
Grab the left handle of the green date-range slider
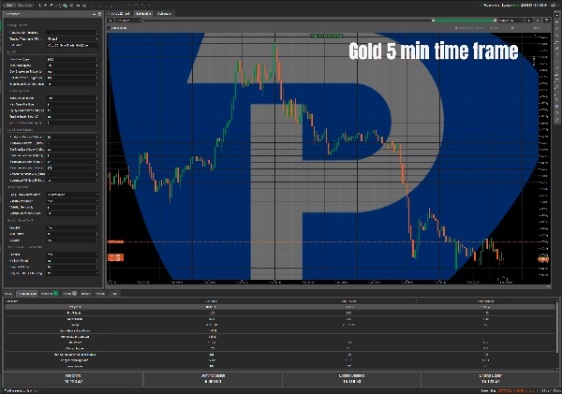click(434, 21)
